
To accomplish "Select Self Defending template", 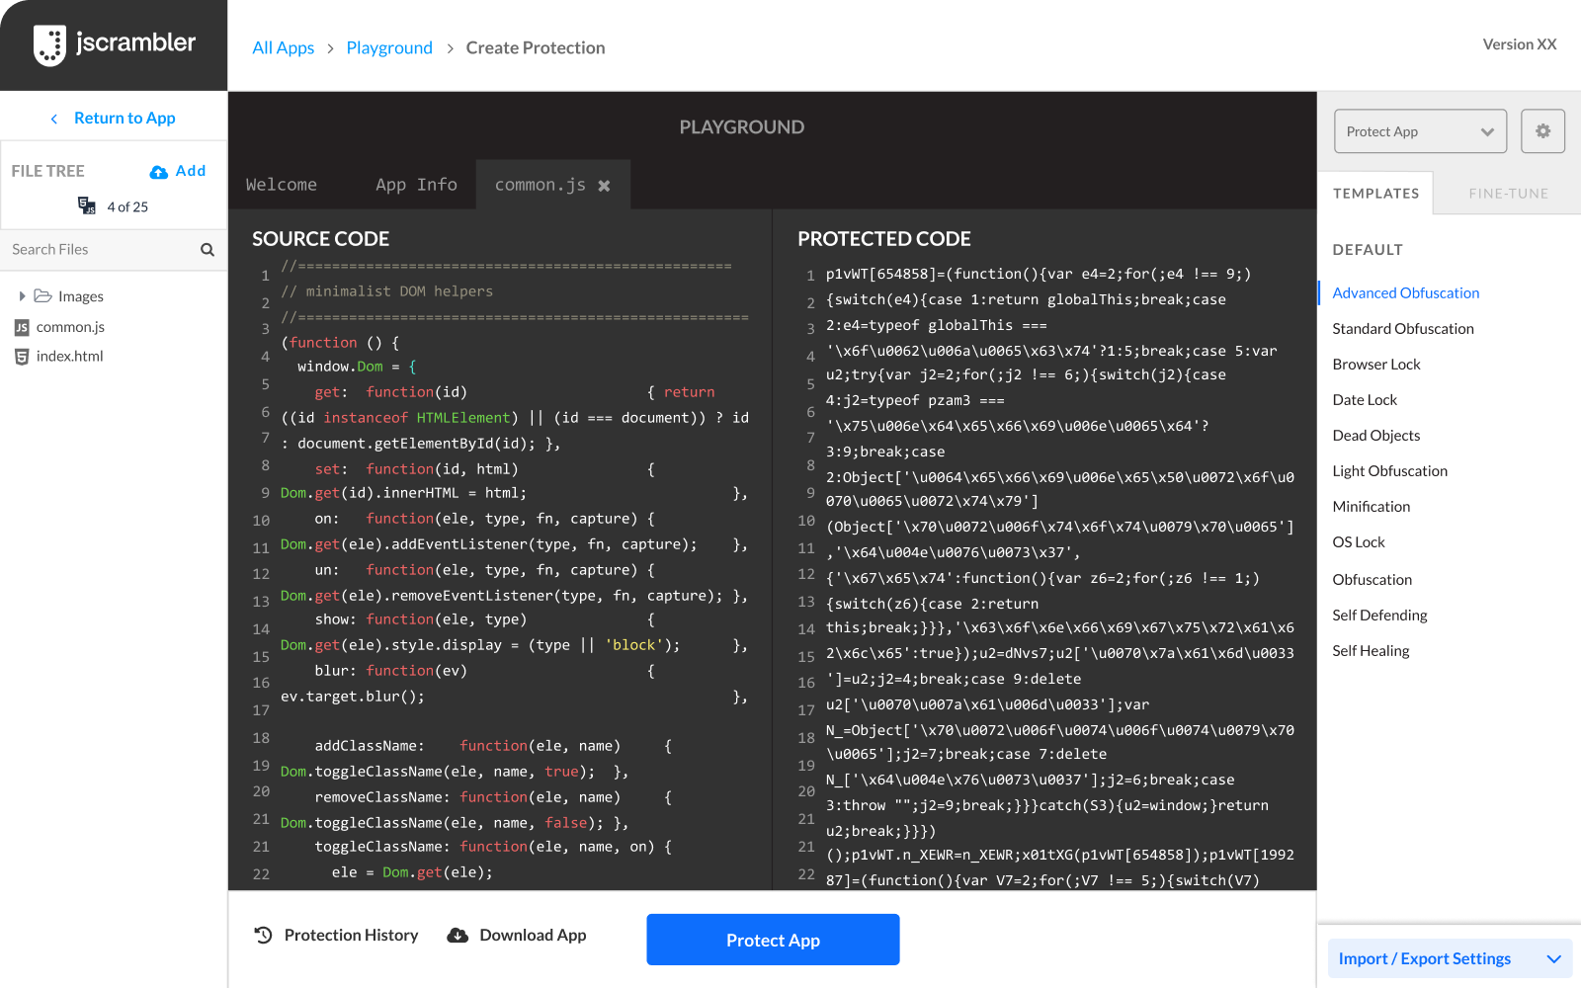I will pos(1379,615).
